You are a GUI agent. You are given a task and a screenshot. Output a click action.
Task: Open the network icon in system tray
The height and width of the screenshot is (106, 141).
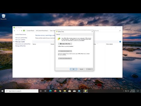click(126, 91)
